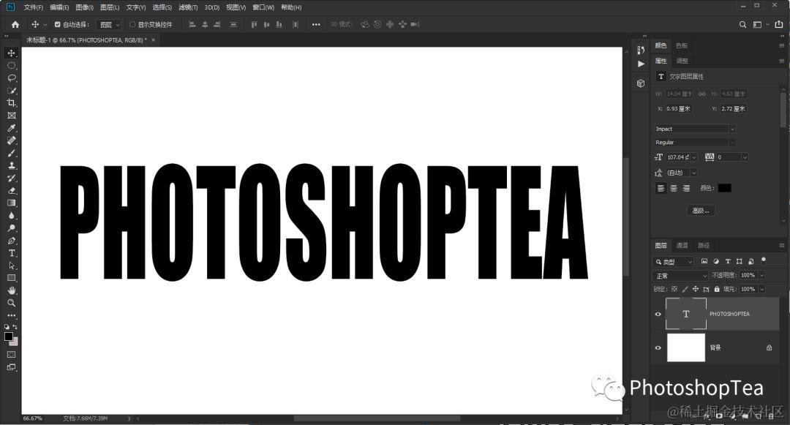This screenshot has width=790, height=425.
Task: Click the more options ellipsis in options bar
Action: [316, 24]
